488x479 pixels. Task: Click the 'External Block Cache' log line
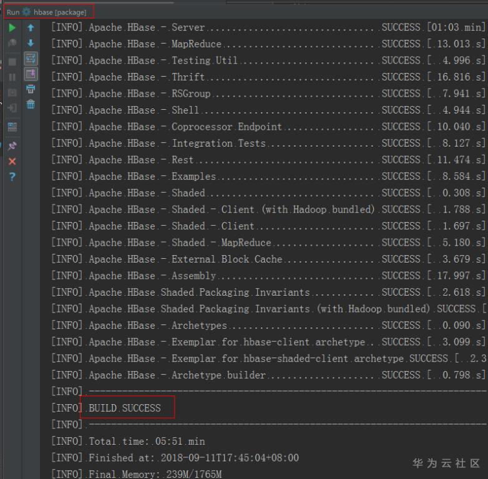coord(268,259)
